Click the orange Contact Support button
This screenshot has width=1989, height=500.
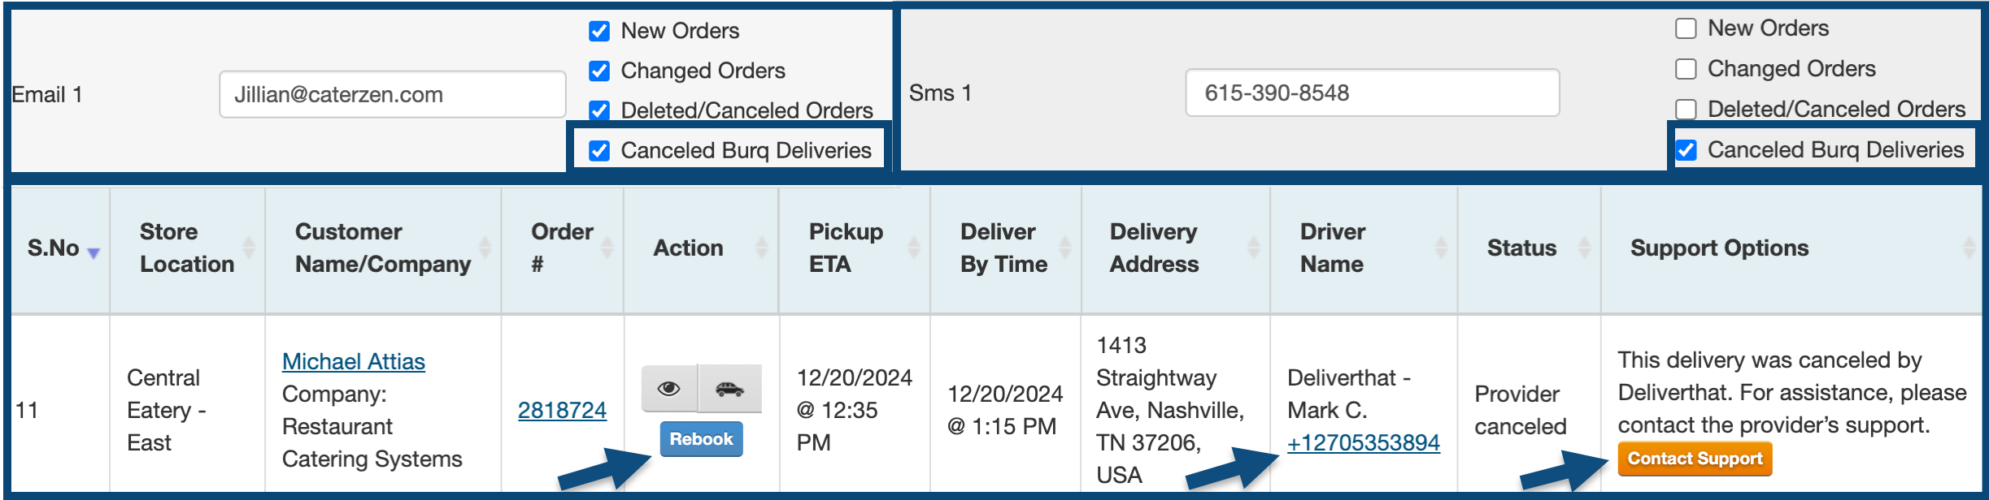[1695, 459]
